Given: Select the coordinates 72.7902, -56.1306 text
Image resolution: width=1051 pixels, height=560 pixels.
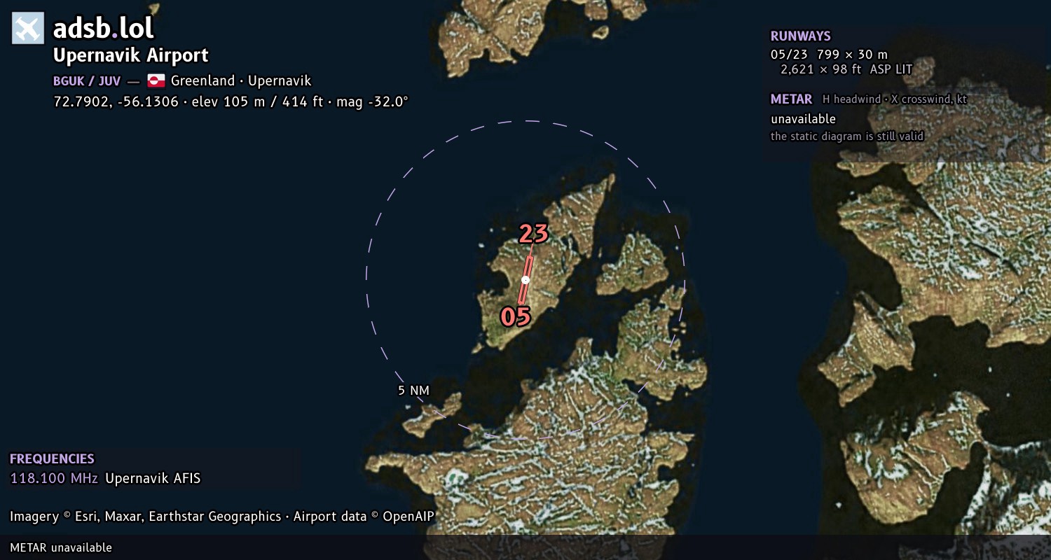Looking at the screenshot, I should 114,101.
